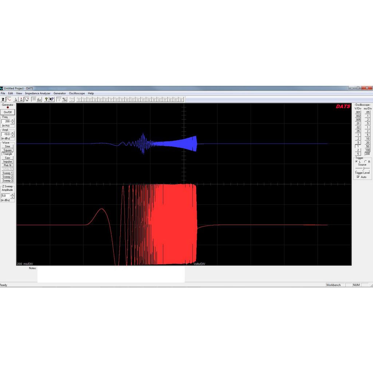
Task: Click the generator amplitude input field
Action: (x=6, y=134)
